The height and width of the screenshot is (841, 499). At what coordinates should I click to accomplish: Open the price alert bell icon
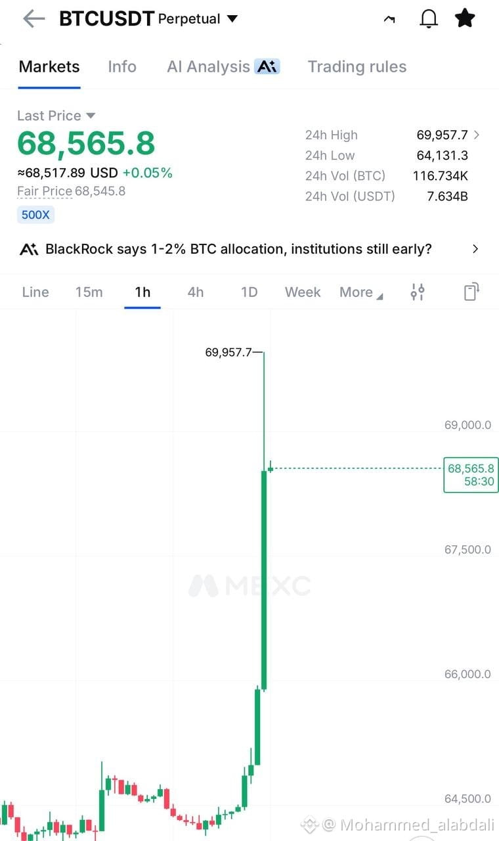tap(428, 19)
